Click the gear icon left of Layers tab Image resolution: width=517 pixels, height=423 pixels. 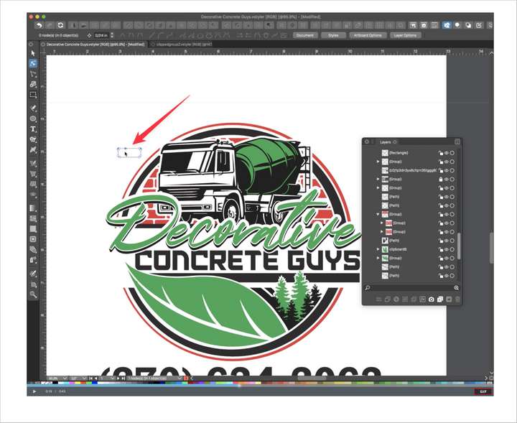point(367,141)
